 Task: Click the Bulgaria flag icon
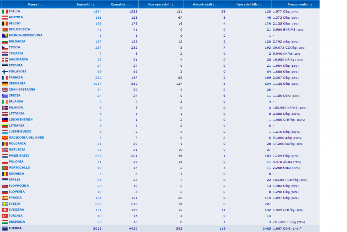(x=5, y=41)
